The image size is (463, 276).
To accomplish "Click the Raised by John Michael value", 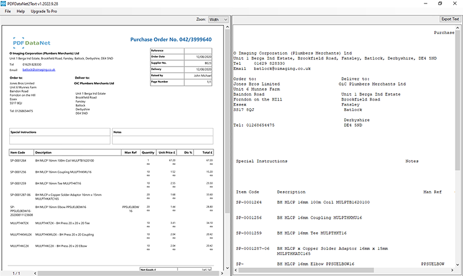I will point(203,76).
